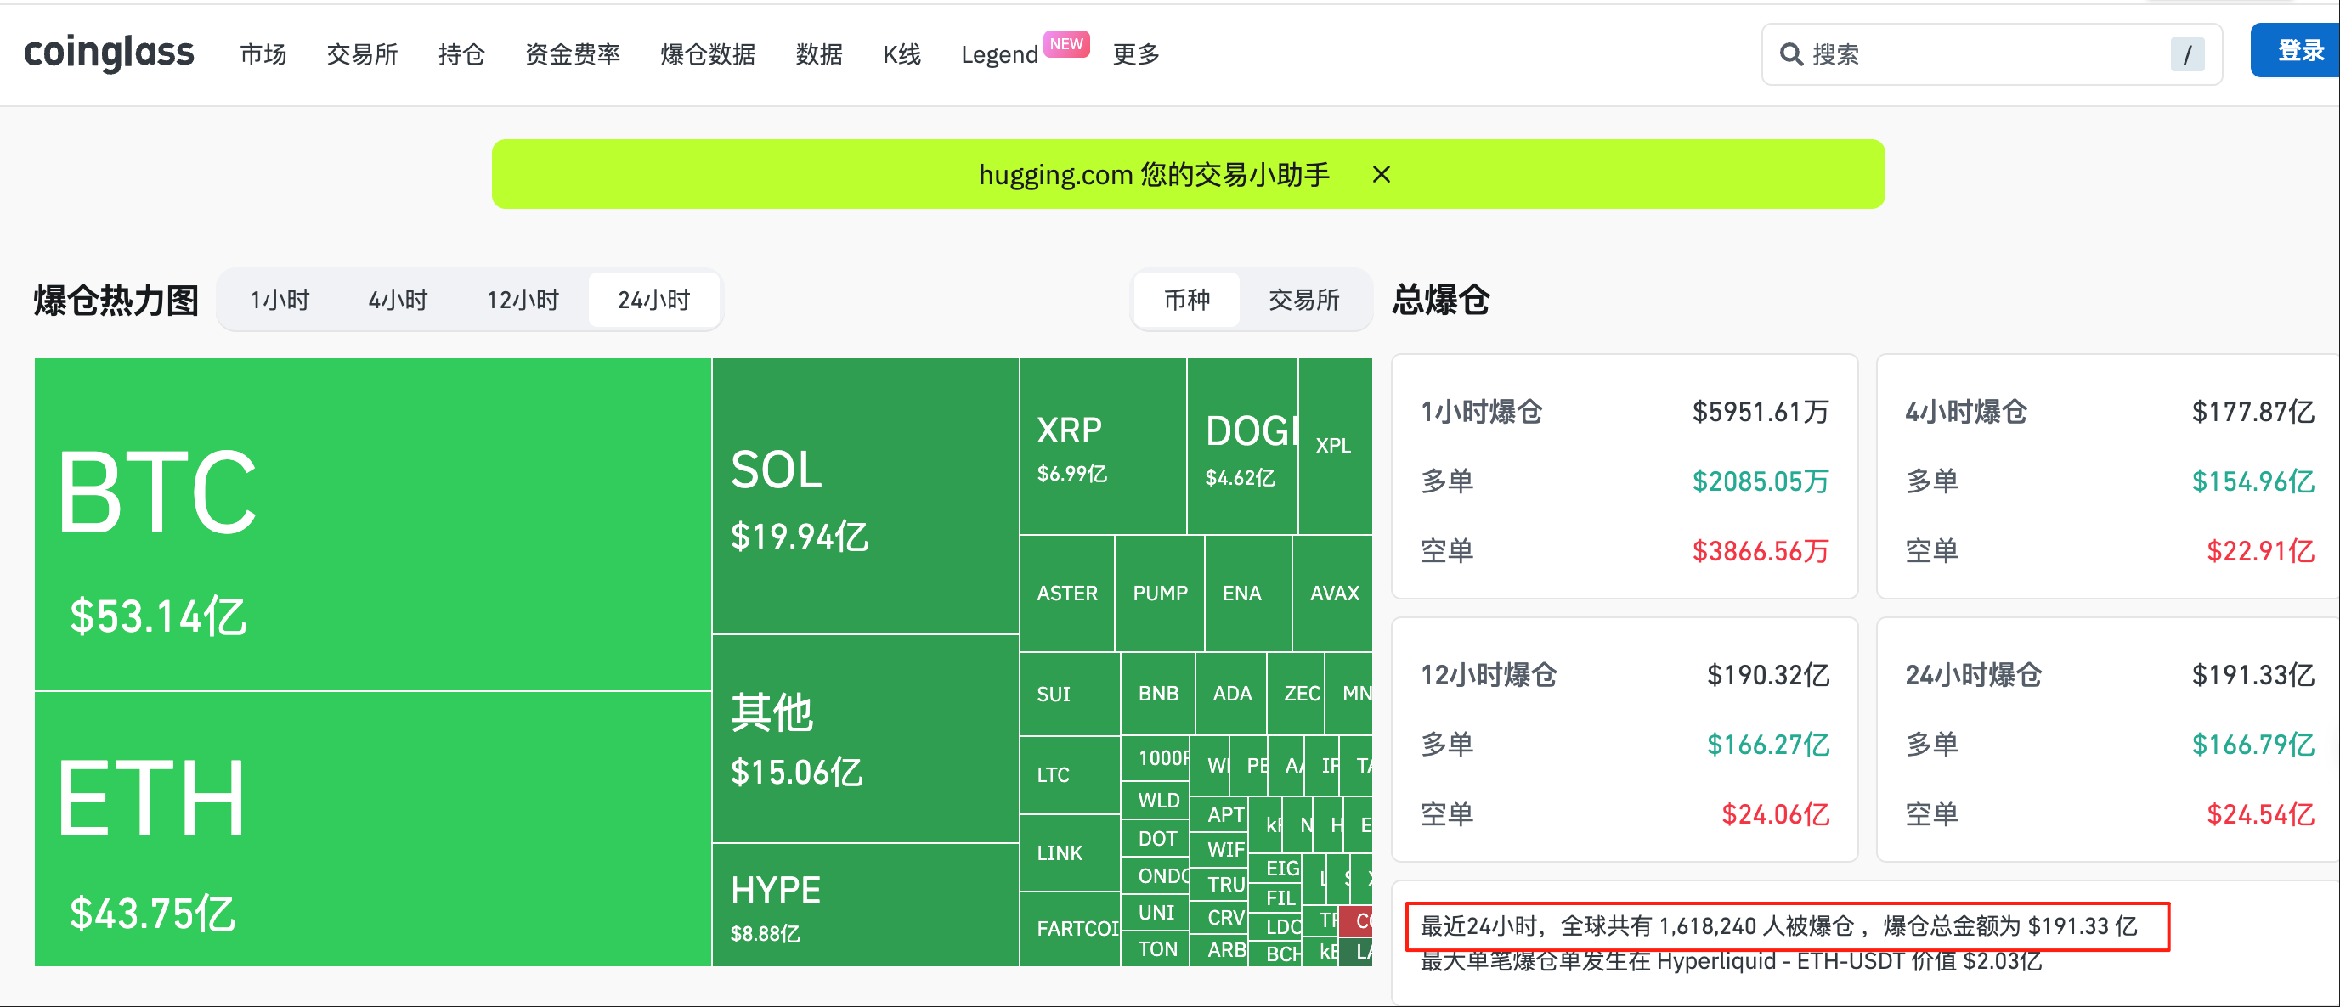The height and width of the screenshot is (1007, 2340).
Task: Open the 爆仓数据 navigation menu
Action: (708, 54)
